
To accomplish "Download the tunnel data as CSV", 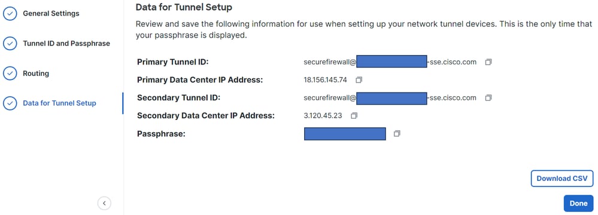I will point(561,179).
